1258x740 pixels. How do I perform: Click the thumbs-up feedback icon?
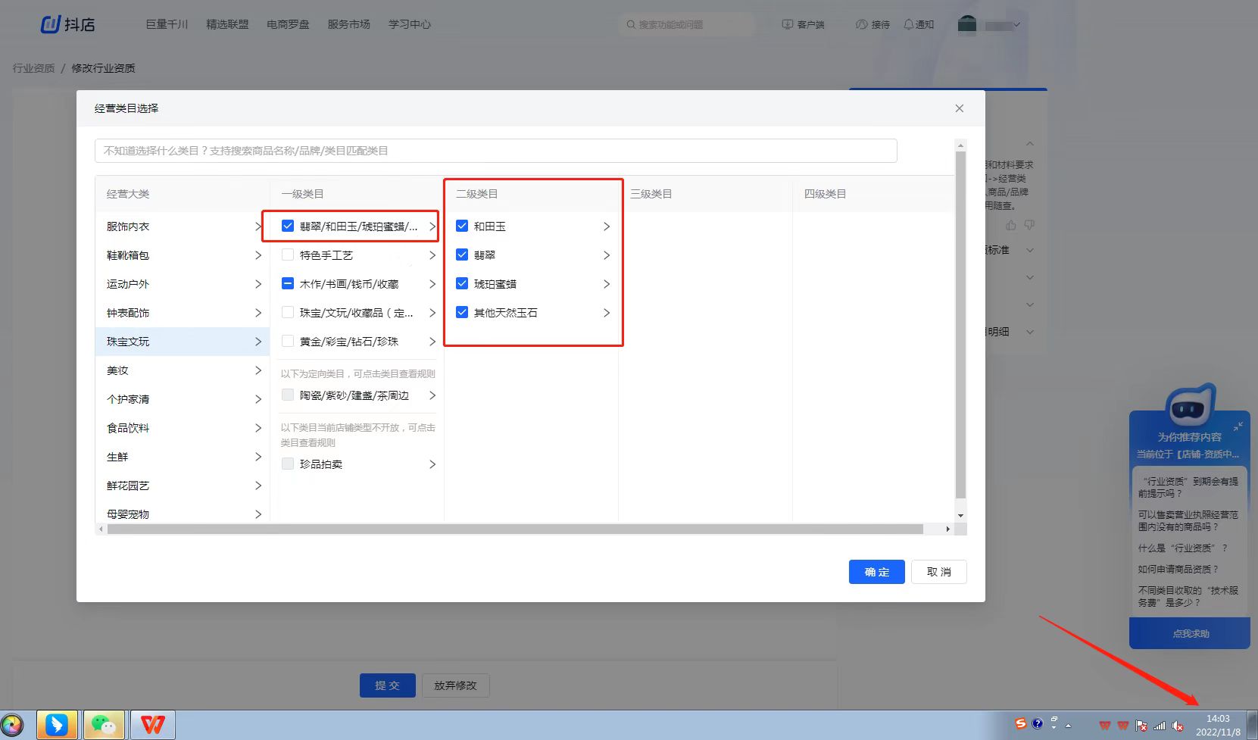pos(1011,226)
